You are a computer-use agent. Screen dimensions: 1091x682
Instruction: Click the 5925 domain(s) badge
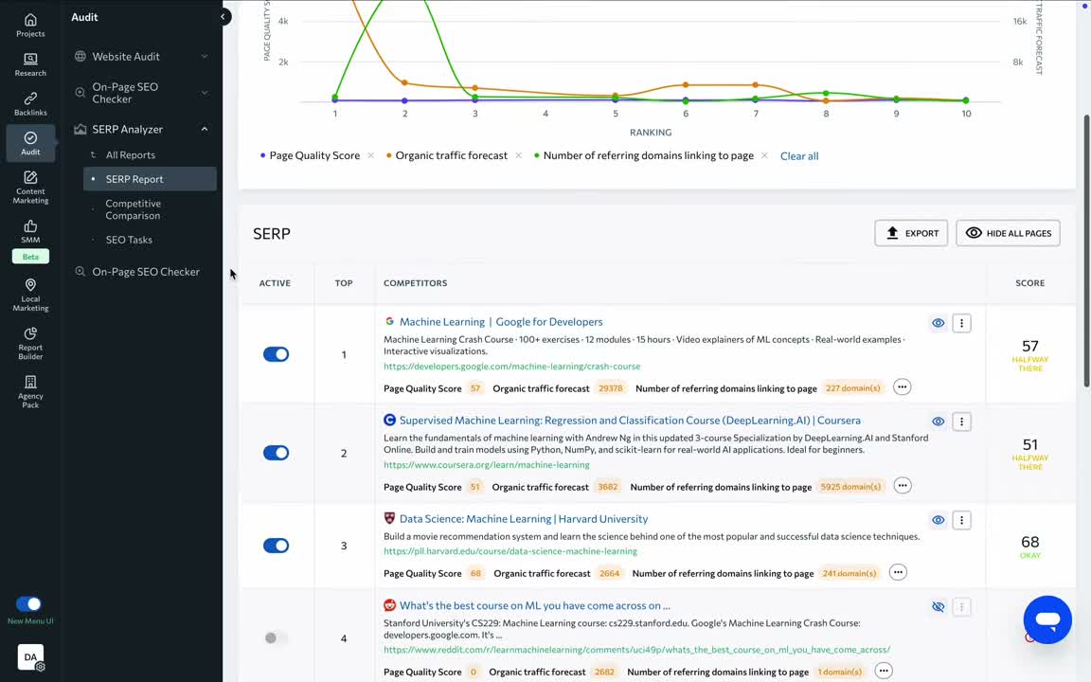[x=850, y=487]
